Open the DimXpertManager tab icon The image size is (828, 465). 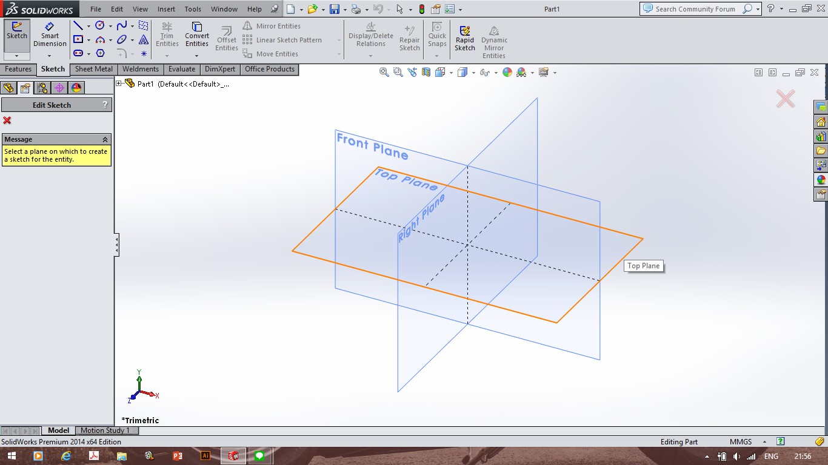point(59,88)
